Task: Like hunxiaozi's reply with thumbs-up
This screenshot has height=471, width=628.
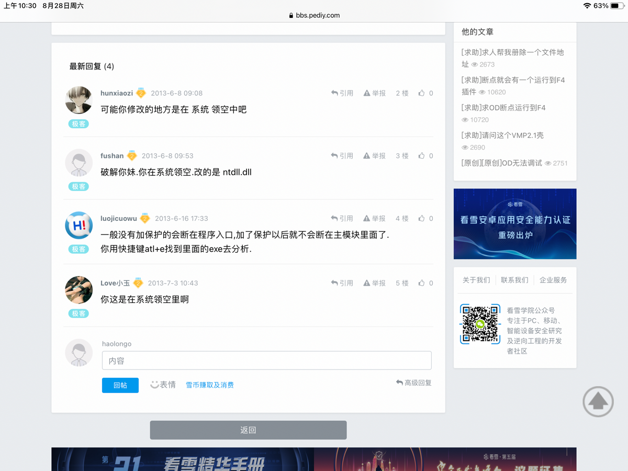Action: [x=422, y=93]
